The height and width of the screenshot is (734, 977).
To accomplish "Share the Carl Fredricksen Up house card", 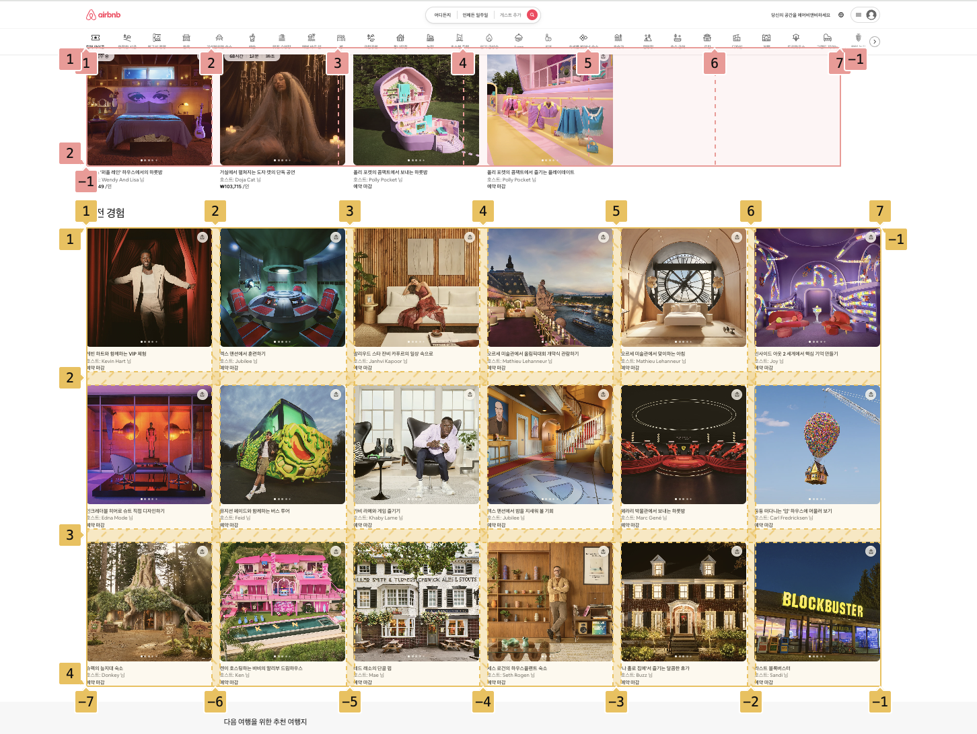I will click(871, 395).
